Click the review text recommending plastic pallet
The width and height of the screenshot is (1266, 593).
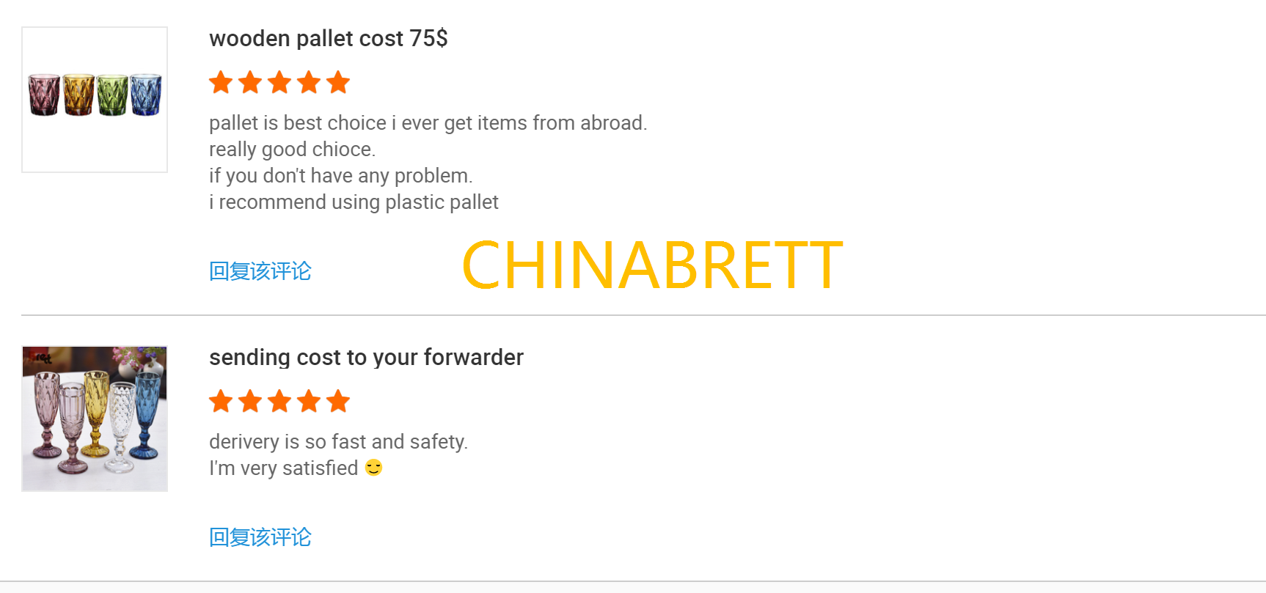tap(354, 202)
